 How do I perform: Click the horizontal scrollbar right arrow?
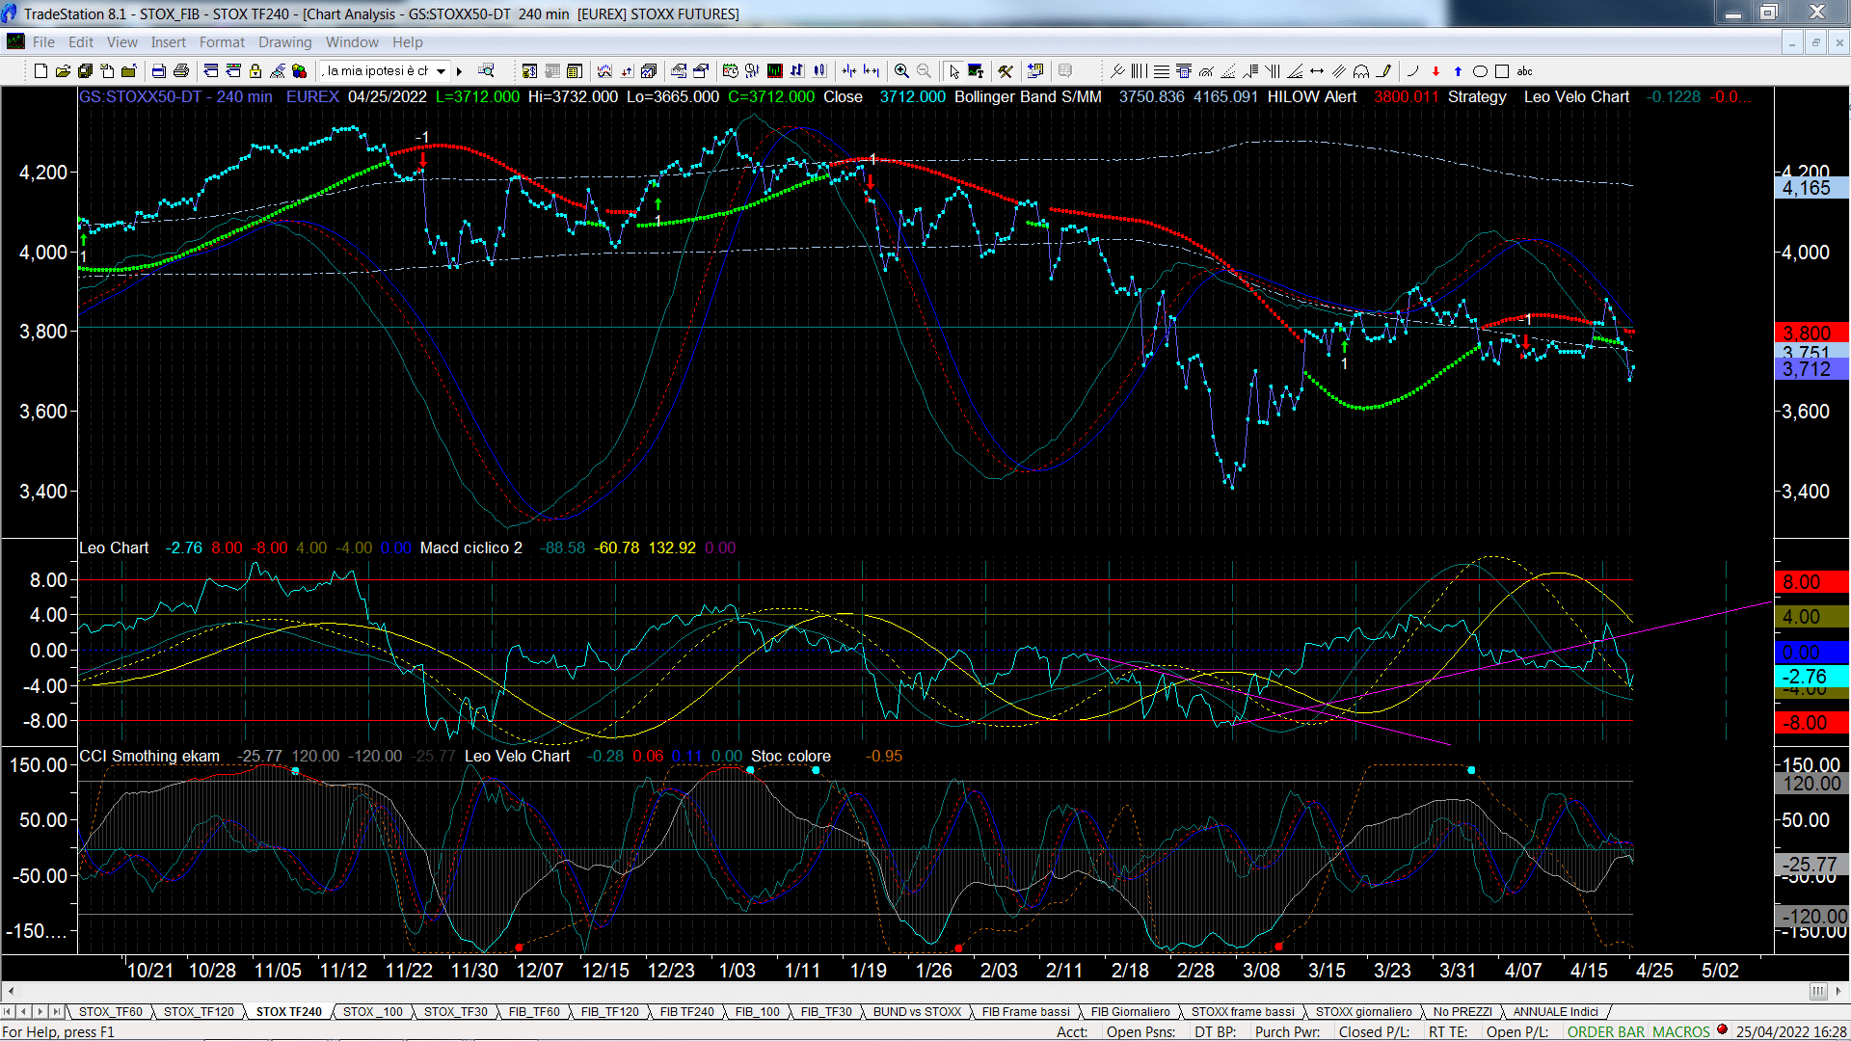(x=1839, y=991)
